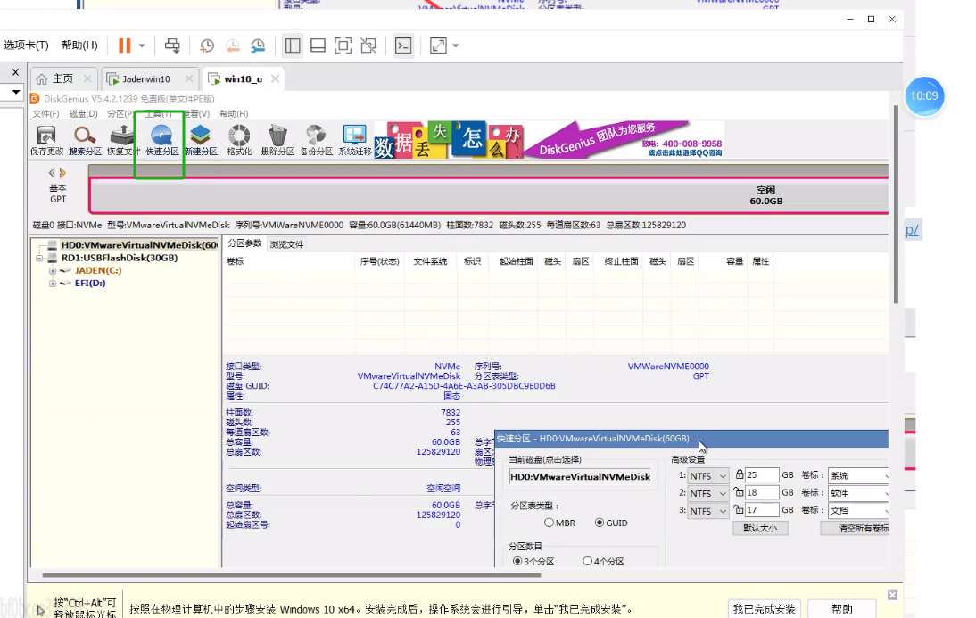This screenshot has width=976, height=618.
Task: Click partition 2 size field showing 18
Action: coord(762,492)
